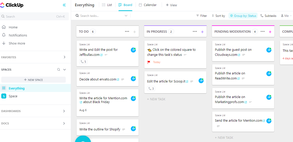This screenshot has height=142, width=293.
Task: Click description icon on Shopify card
Action: [x=124, y=129]
